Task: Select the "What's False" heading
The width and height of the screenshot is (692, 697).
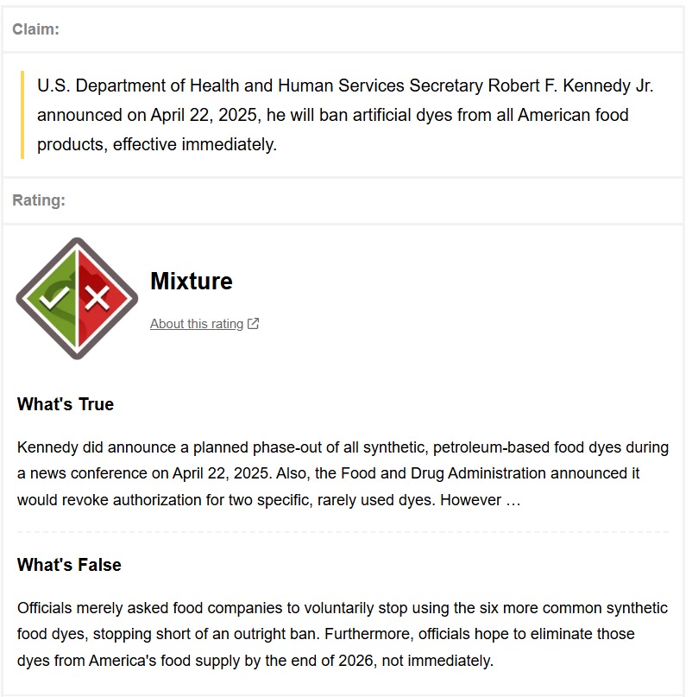Action: 69,565
